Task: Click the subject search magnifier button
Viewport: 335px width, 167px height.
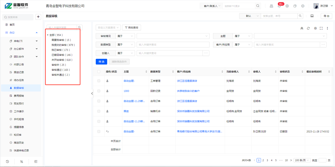Action: tap(301, 16)
